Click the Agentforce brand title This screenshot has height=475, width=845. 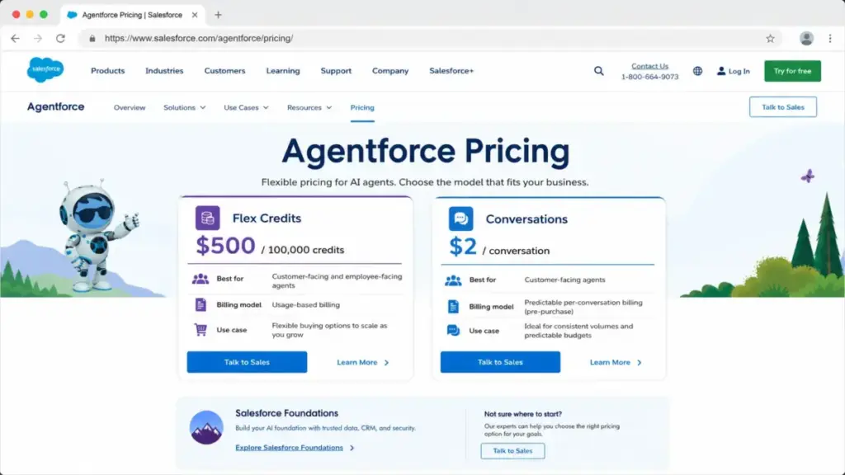pos(55,106)
